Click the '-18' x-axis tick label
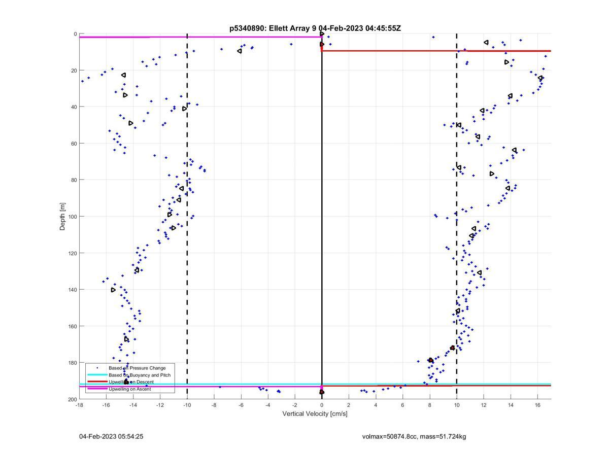Screen dimensions: 609x449 click(x=79, y=405)
